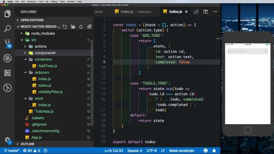Click the errors count in status bar

(27, 151)
